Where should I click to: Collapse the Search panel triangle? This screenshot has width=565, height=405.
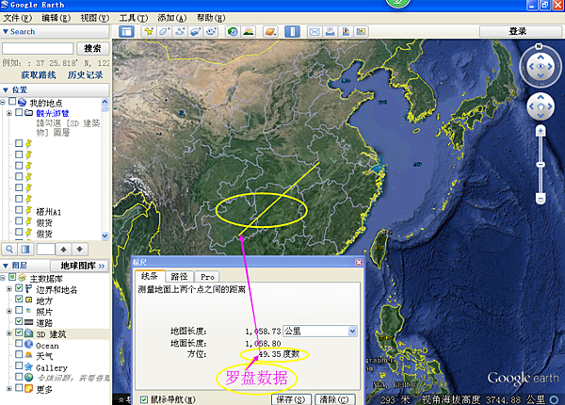pos(6,32)
